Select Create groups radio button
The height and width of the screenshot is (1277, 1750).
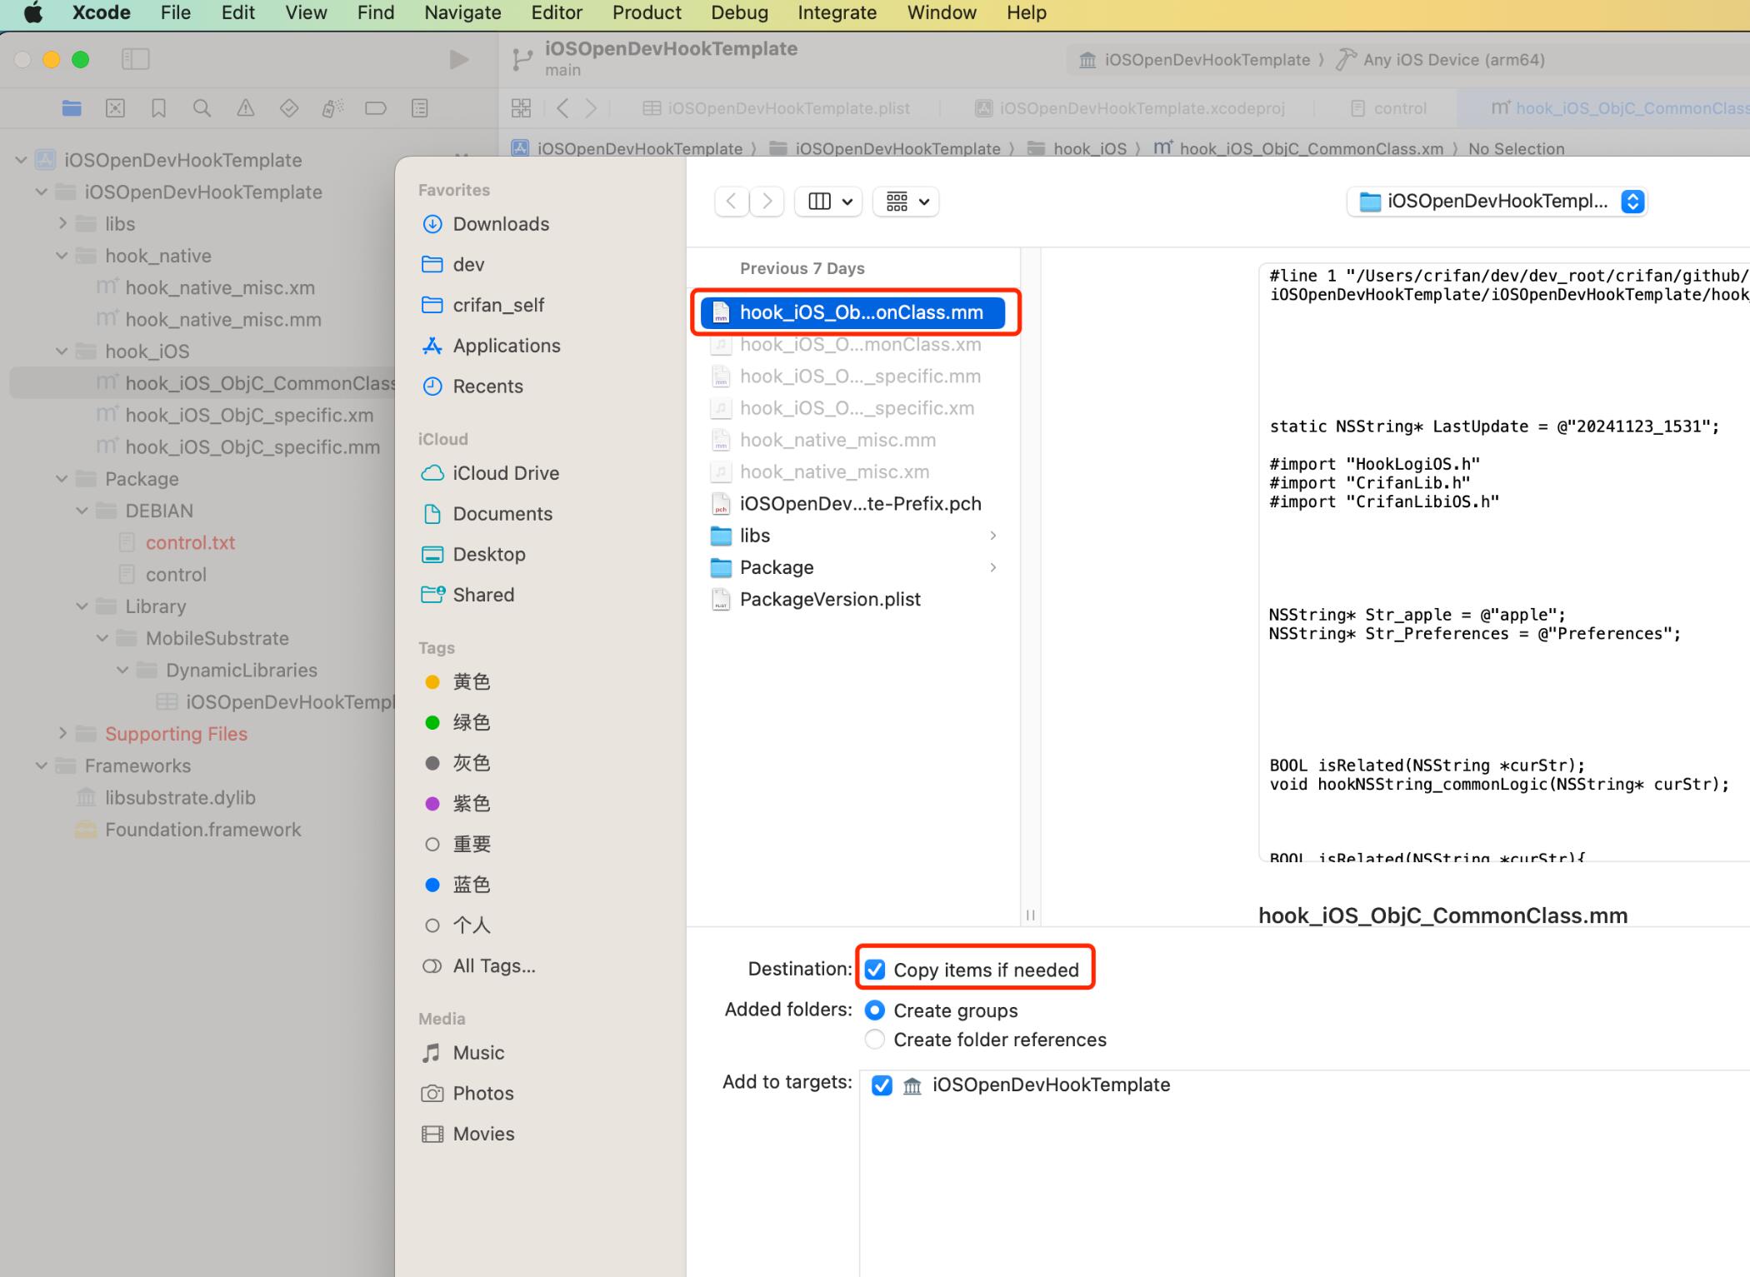(875, 1010)
